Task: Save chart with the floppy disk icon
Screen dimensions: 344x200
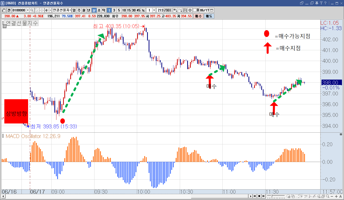Action: pyautogui.click(x=185, y=10)
